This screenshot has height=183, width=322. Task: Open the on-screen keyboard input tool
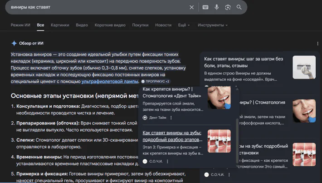click(205, 7)
